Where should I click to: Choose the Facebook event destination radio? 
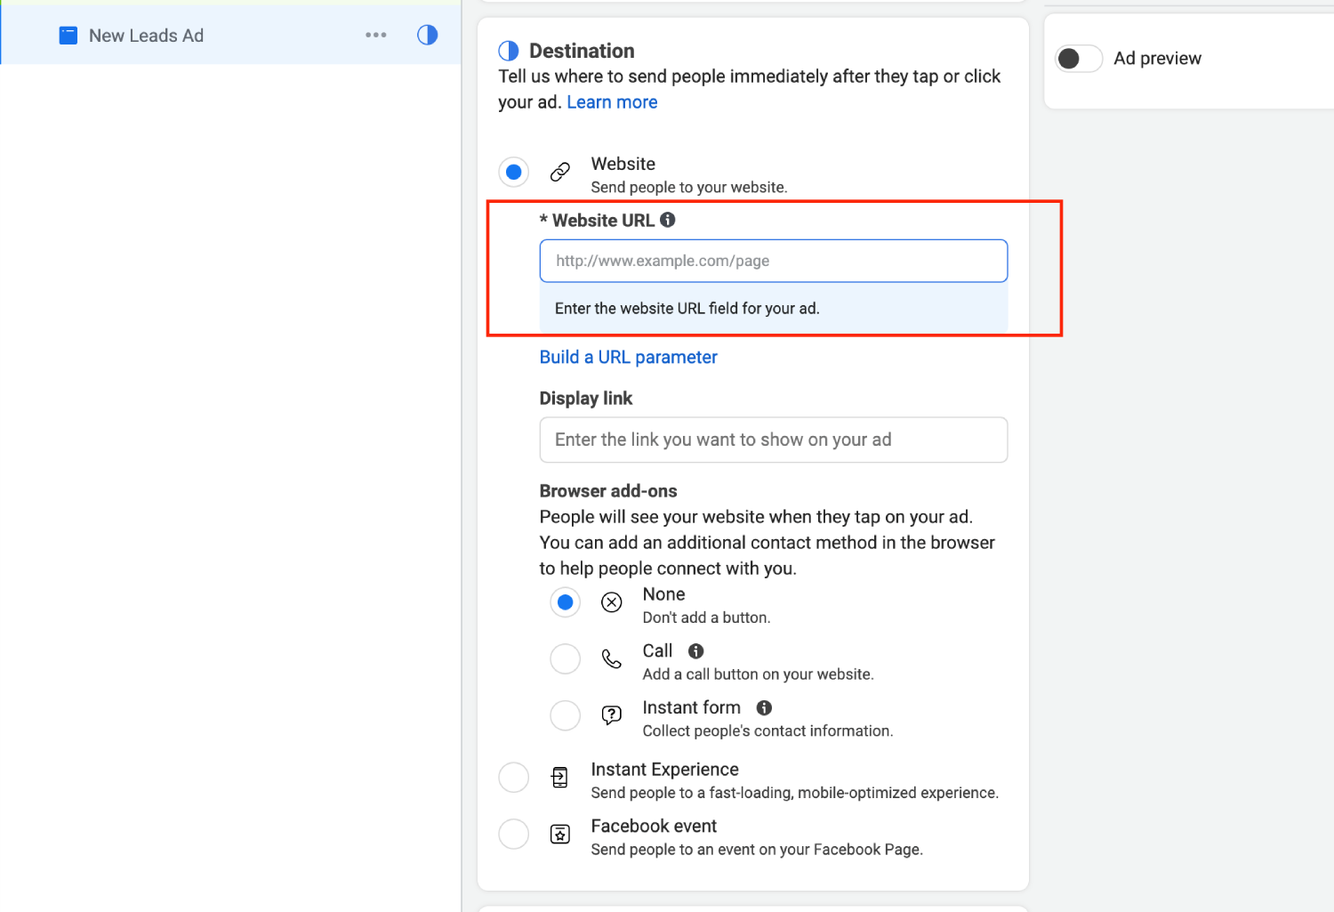click(x=514, y=834)
